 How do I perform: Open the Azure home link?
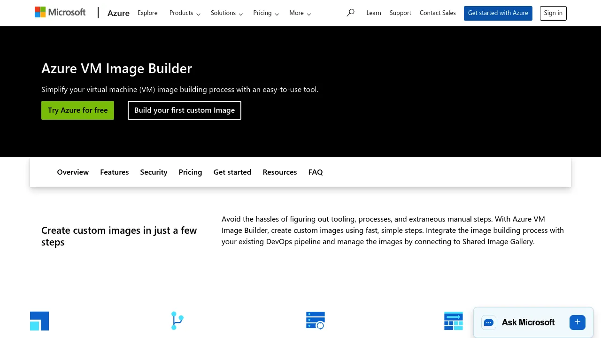pos(118,13)
